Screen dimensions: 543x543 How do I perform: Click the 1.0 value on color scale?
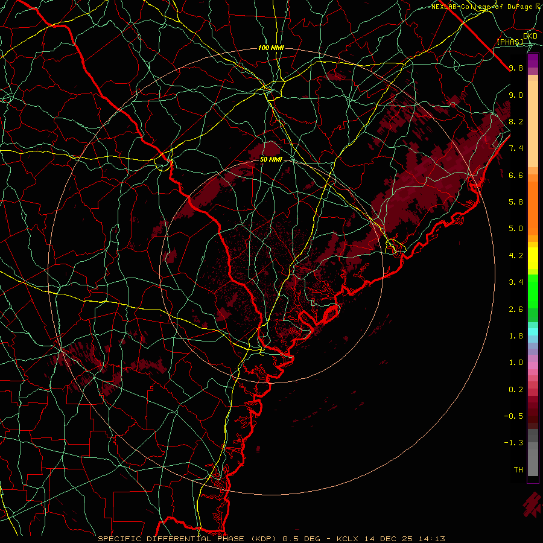click(516, 363)
